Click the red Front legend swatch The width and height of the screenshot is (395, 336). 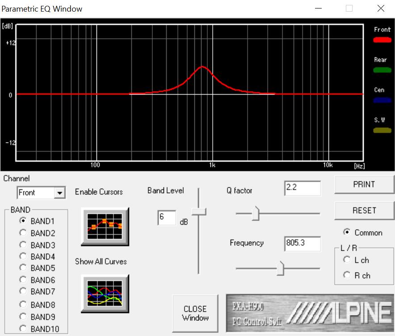point(382,40)
